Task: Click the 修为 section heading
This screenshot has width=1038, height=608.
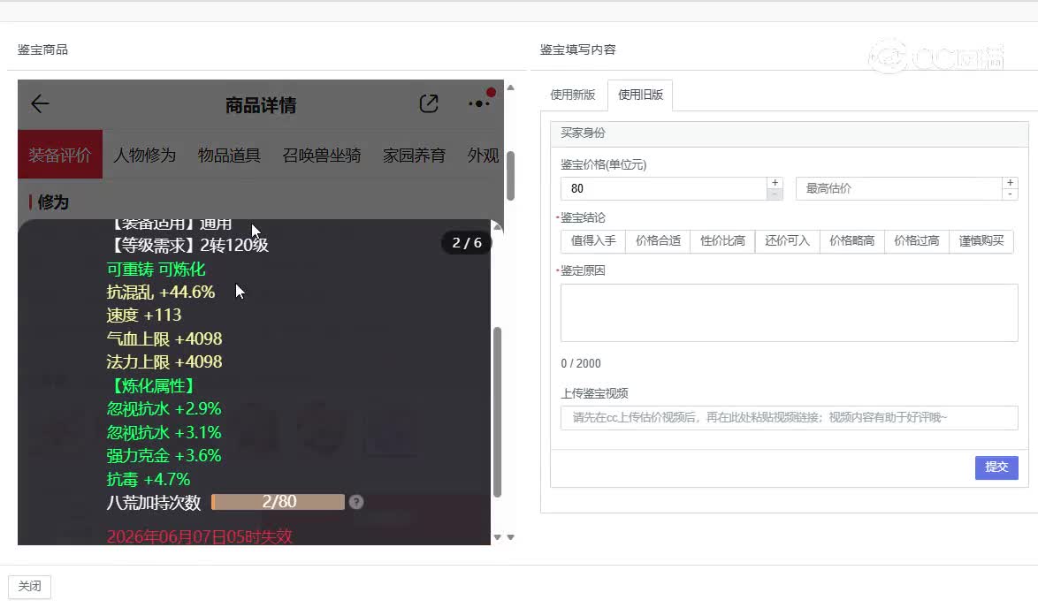Action: point(53,202)
